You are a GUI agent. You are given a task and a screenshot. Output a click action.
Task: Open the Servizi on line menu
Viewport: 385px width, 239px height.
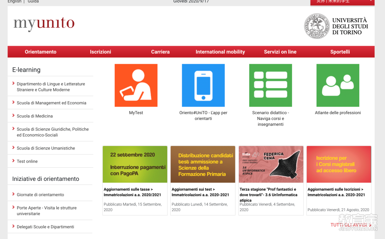[x=280, y=52]
